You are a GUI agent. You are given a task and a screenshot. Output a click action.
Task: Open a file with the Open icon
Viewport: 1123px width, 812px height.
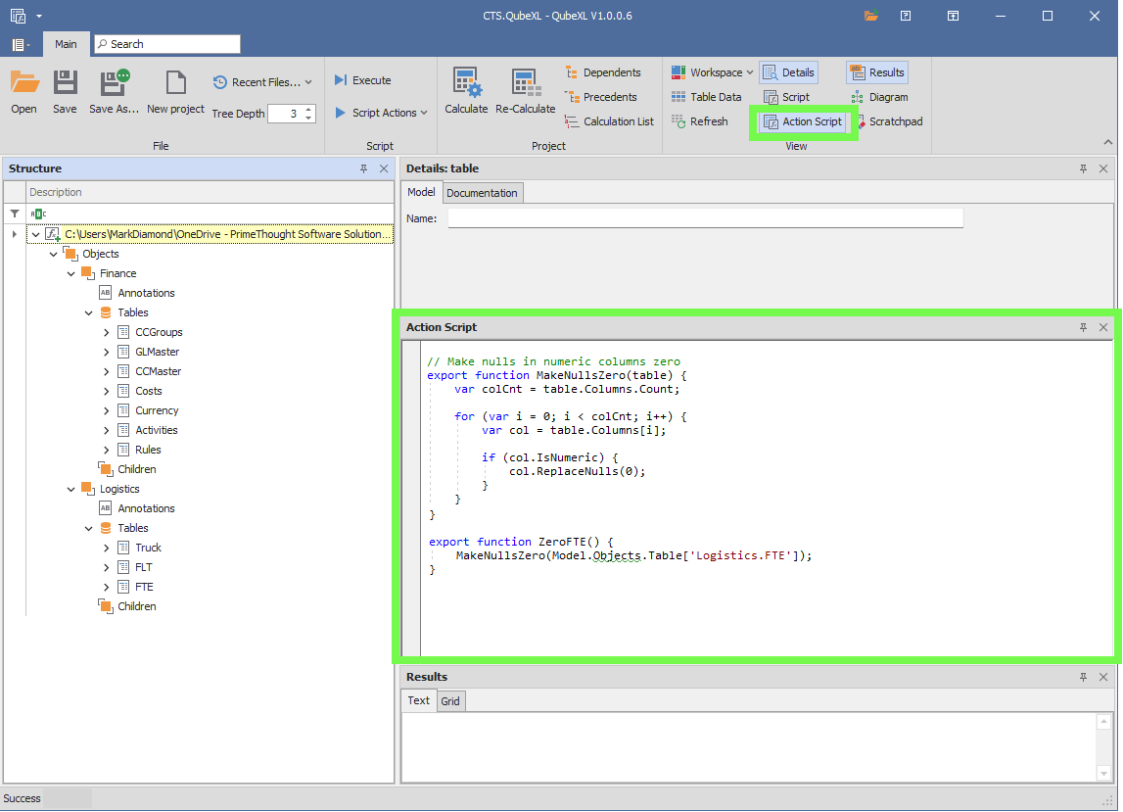click(24, 91)
